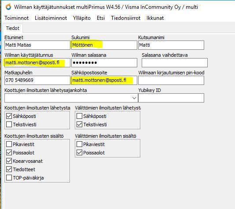235x209 pixels.
Task: Uncheck Poissaolot under Välittömien ilmoitusten sisältö
Action: (x=79, y=153)
